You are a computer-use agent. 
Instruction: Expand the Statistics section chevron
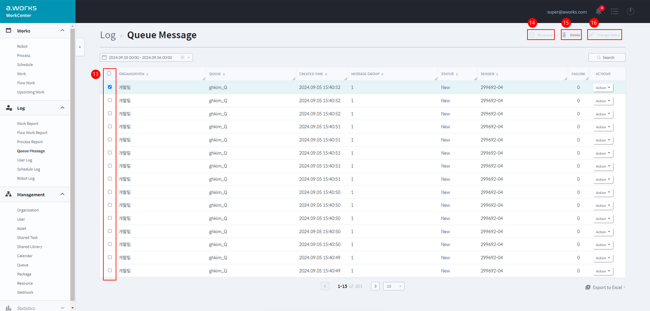pos(62,308)
